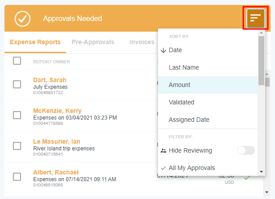This screenshot has height=199, width=275.
Task: Select Kerry McKenzie's report checkbox
Action: coord(17,115)
